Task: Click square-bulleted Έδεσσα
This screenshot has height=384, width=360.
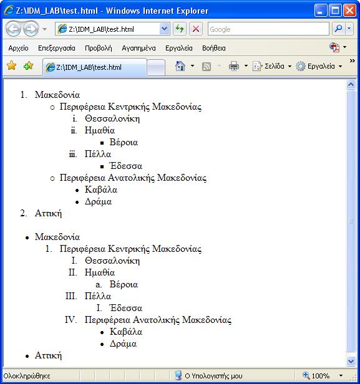Action: pos(126,166)
